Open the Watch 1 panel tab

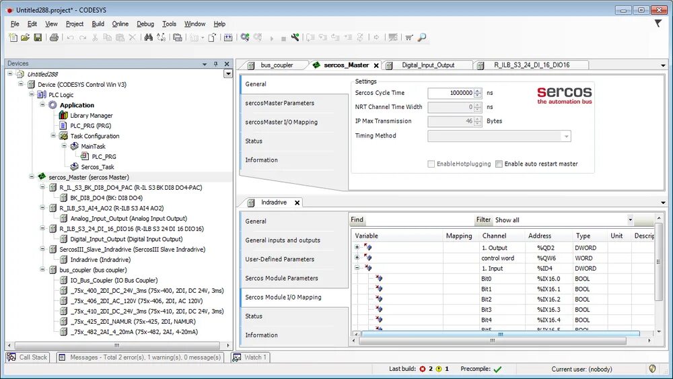[x=250, y=357]
